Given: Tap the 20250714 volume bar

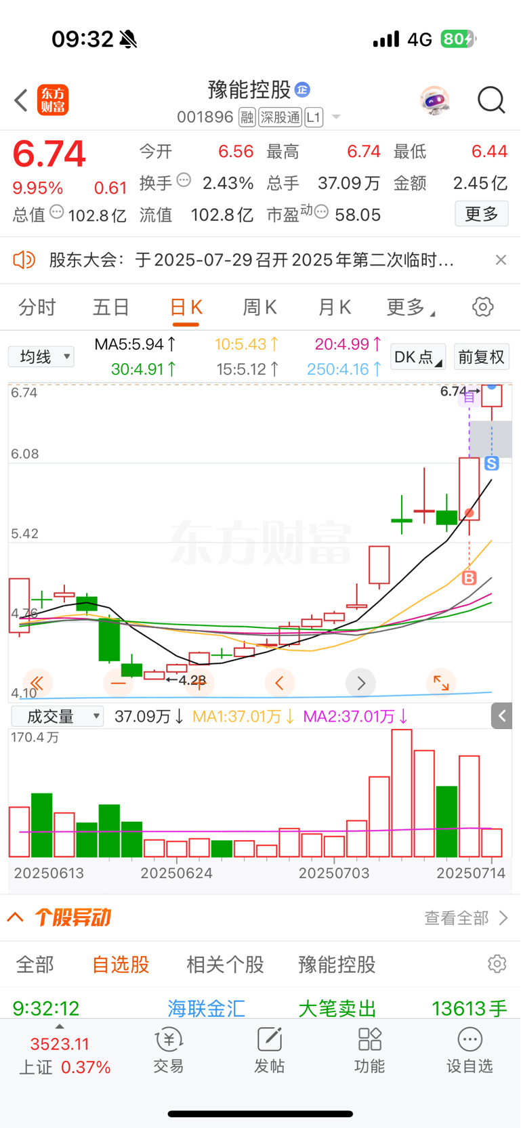Looking at the screenshot, I should pyautogui.click(x=492, y=843).
